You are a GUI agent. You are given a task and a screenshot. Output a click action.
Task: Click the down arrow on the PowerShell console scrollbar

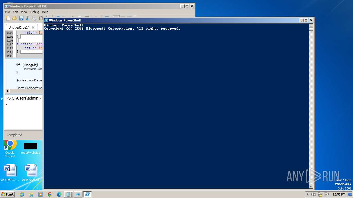click(x=311, y=186)
